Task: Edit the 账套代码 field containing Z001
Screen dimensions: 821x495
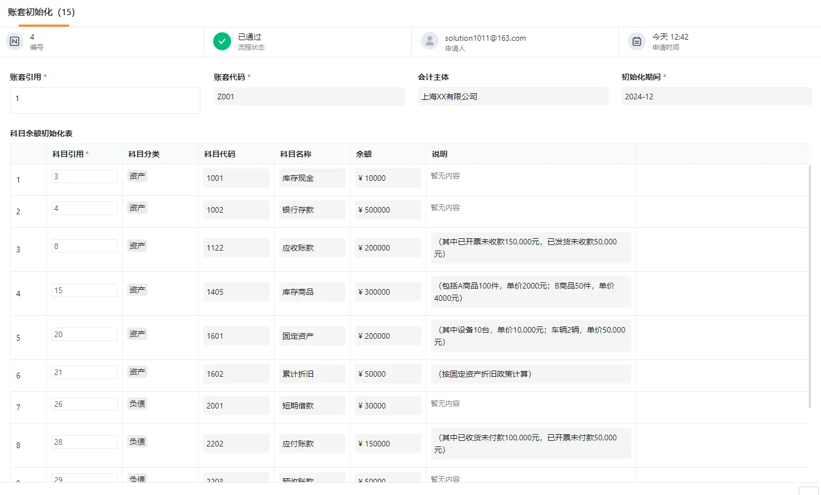Action: pyautogui.click(x=309, y=96)
